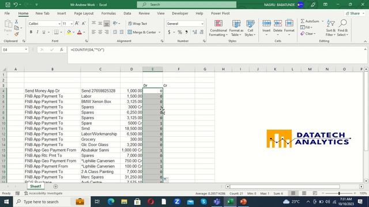
Task: Open the font size 11 dropdown
Action: [x=71, y=24]
